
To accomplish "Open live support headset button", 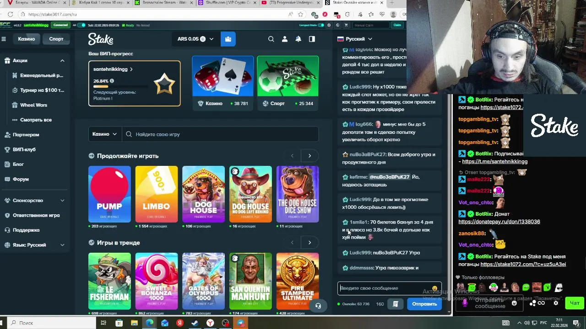I will 318,306.
